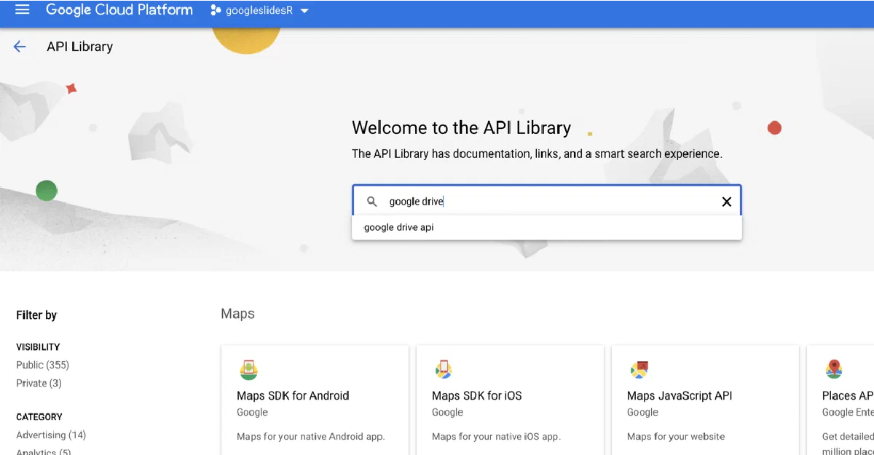
Task: Click the Places API map pin icon
Action: point(834,369)
